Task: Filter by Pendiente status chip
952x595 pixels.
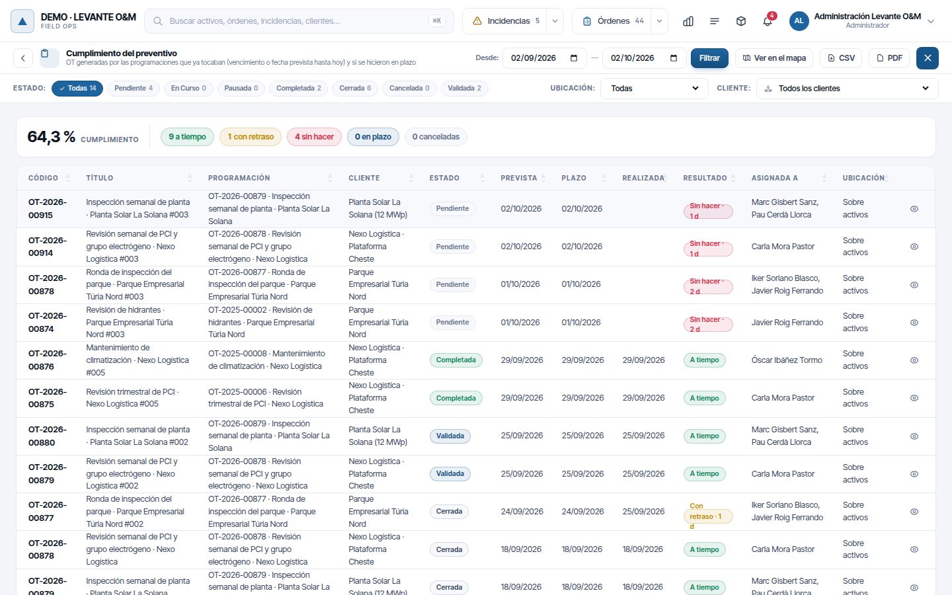Action: 134,88
